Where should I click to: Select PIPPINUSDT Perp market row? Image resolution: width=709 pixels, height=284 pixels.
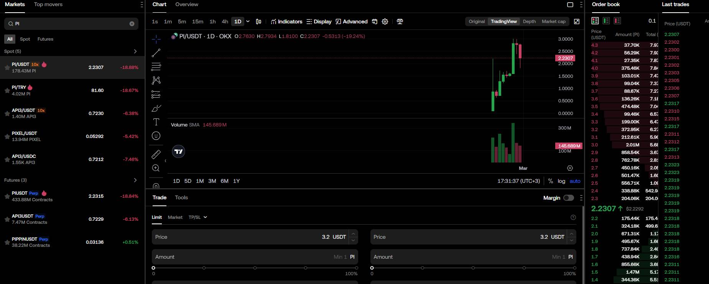point(72,242)
